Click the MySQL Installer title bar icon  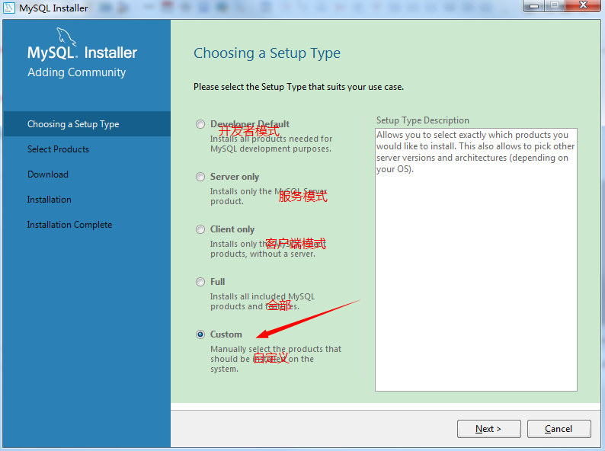pyautogui.click(x=9, y=8)
